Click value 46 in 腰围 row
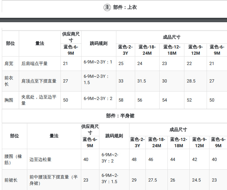 pos(151,159)
